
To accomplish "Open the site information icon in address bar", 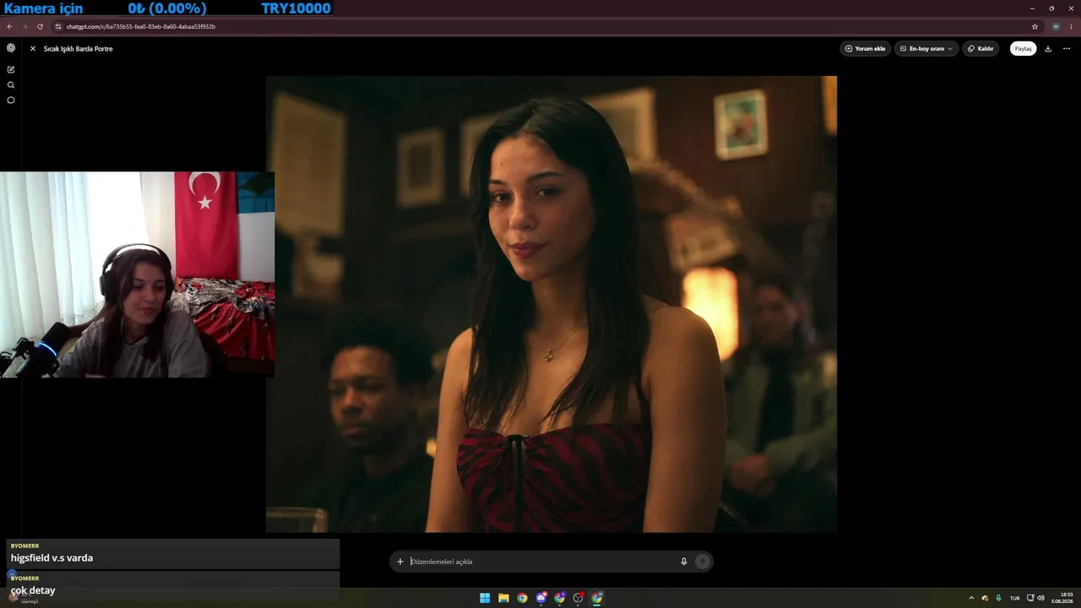I will [58, 26].
